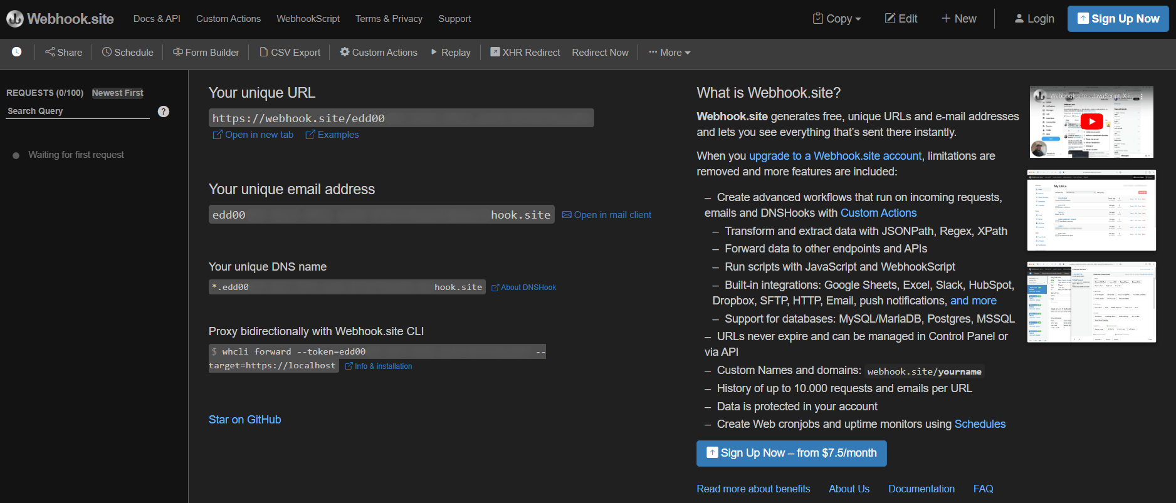Open the Documentation link
Screen dimensions: 1176x503
[921, 489]
